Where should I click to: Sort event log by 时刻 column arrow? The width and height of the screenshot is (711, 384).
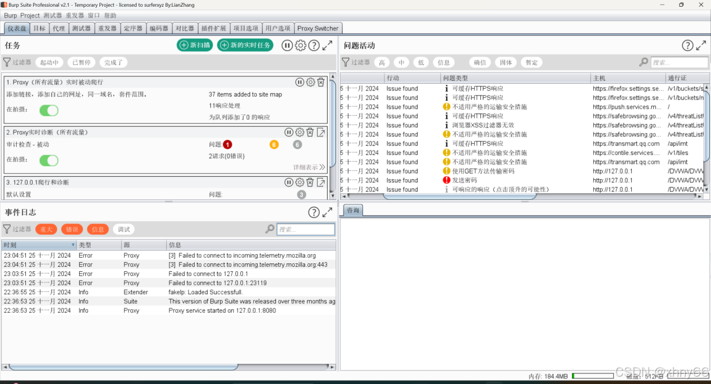point(73,245)
